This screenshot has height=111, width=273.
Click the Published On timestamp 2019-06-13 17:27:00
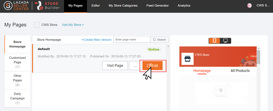(126, 57)
